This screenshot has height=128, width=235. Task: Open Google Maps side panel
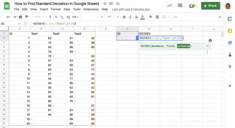tap(230, 67)
